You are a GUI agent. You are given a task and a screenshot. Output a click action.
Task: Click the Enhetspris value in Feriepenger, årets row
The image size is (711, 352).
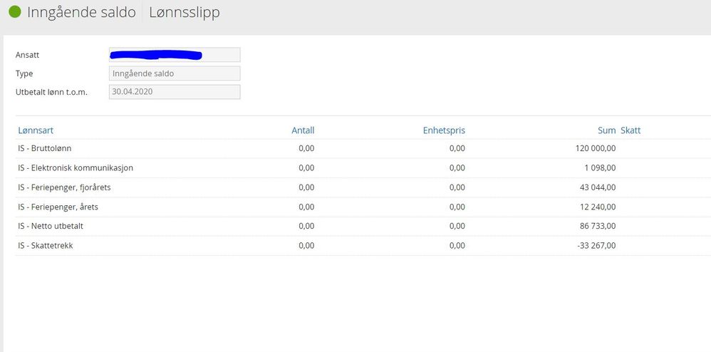click(457, 207)
